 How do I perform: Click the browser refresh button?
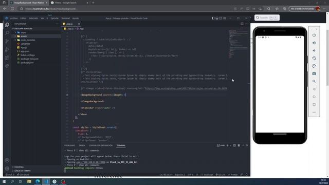12,9
